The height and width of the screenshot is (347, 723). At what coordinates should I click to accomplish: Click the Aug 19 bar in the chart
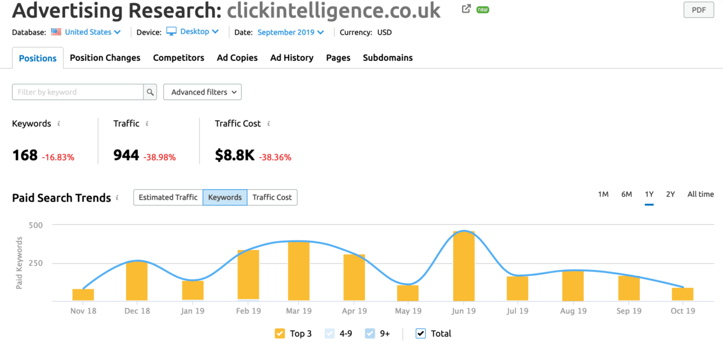[573, 286]
